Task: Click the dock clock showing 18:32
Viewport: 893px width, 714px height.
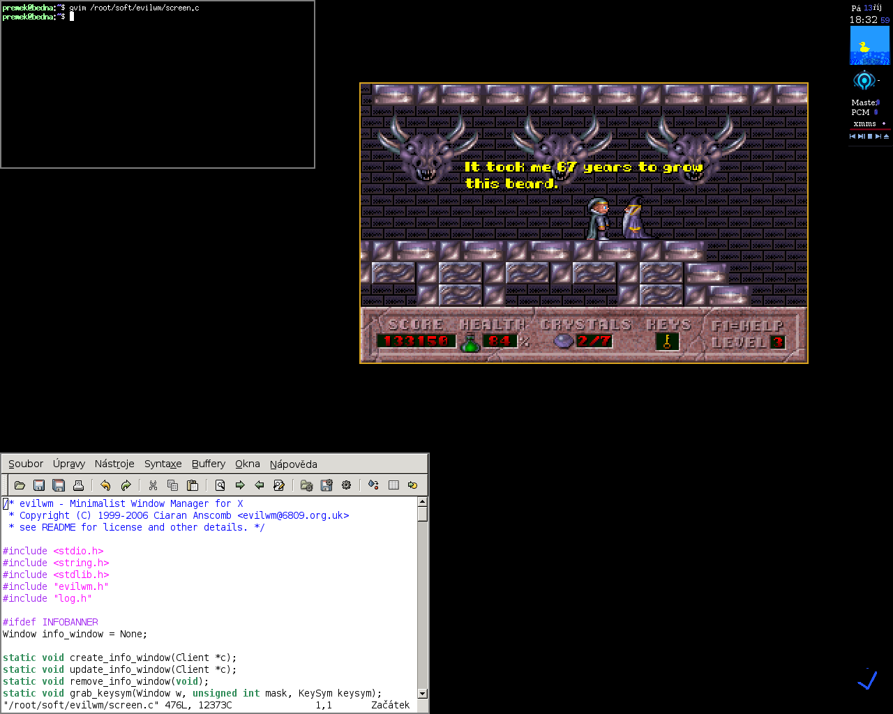Action: [x=864, y=20]
